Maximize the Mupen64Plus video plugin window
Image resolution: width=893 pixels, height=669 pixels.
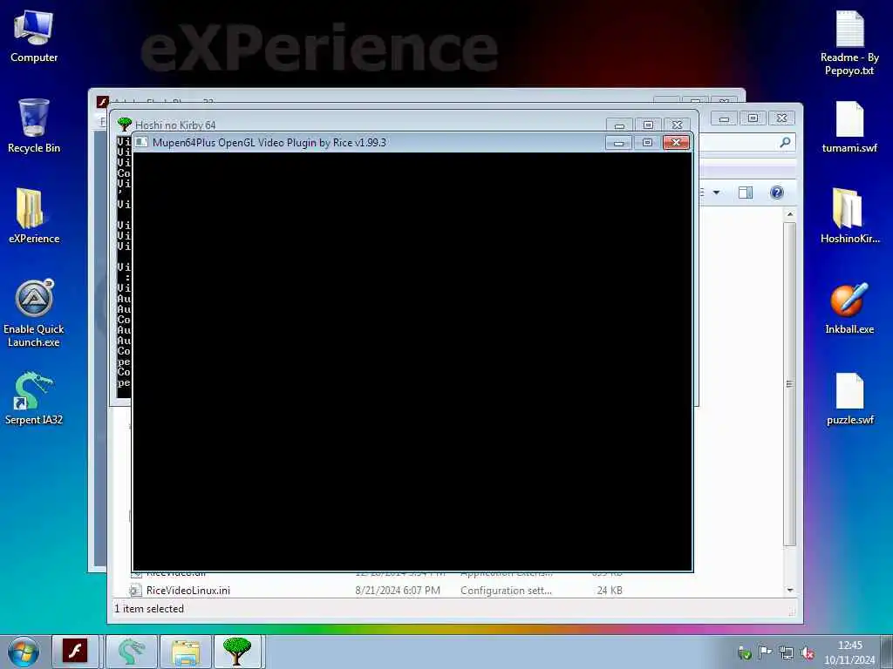tap(648, 142)
